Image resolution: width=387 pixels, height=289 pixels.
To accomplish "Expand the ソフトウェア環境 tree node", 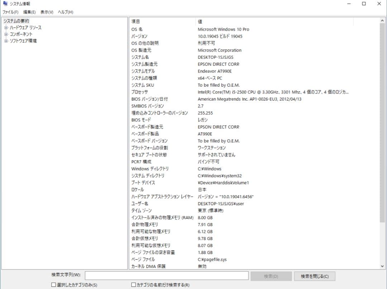I will point(6,41).
